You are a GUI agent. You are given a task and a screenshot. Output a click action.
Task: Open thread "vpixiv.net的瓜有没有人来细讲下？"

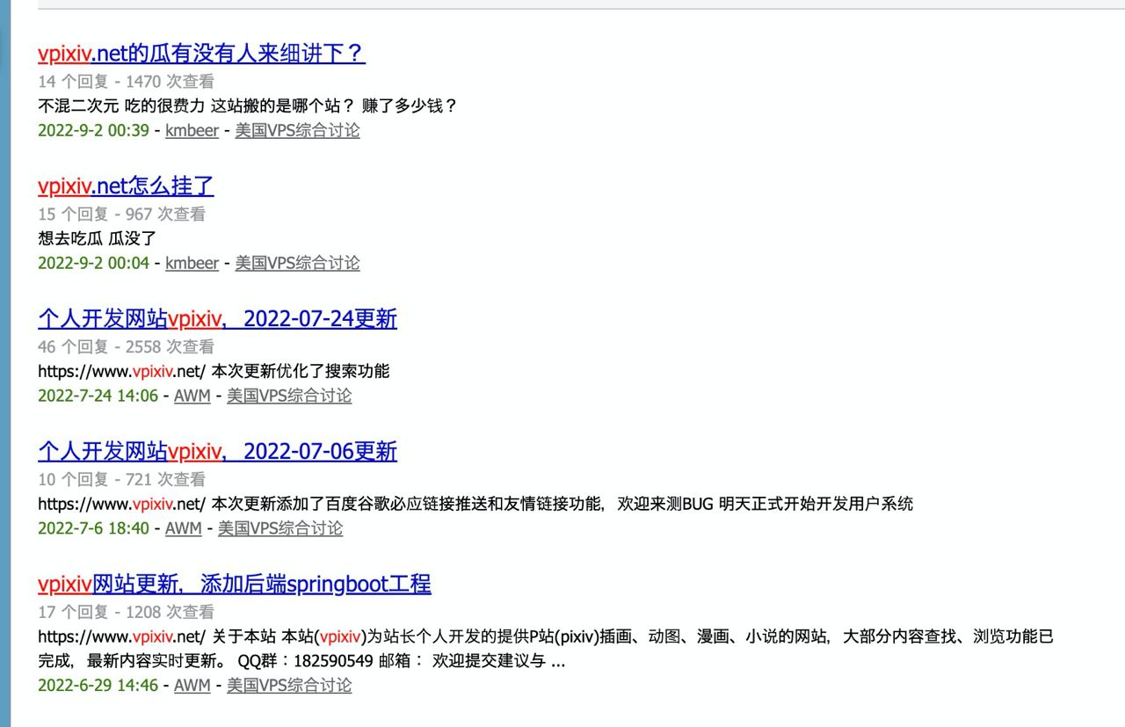201,54
